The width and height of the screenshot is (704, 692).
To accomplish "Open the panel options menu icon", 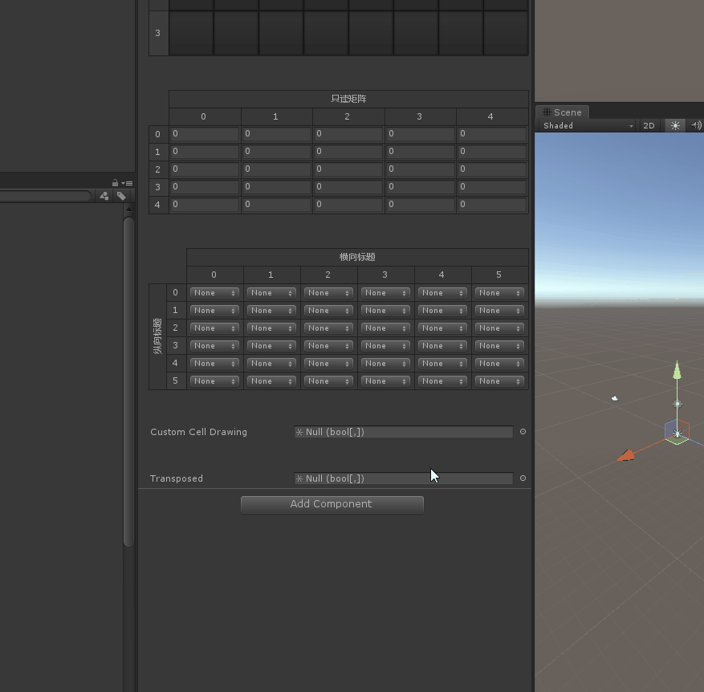I will click(x=128, y=183).
